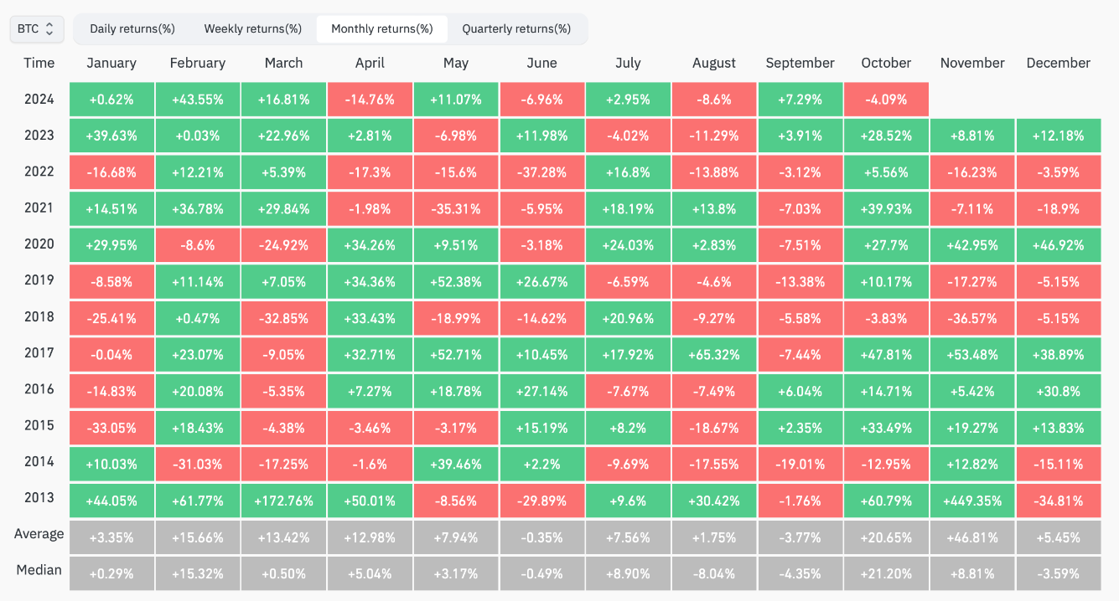Click the -37.28% June 2022 cell
Viewport: 1119px width, 601px height.
(541, 172)
